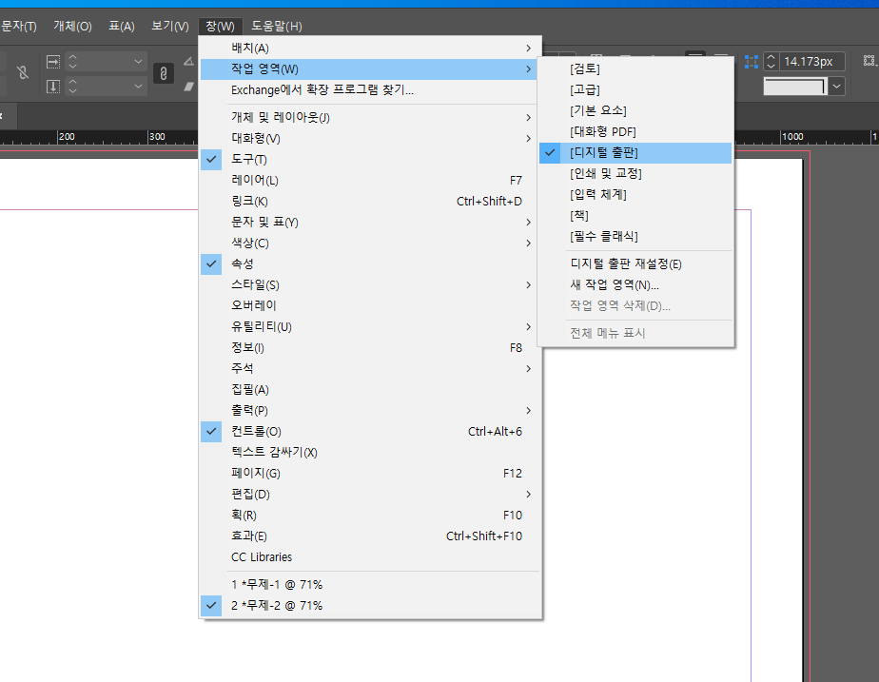Choose the [인쇄 및 교정] workspace

[635, 174]
